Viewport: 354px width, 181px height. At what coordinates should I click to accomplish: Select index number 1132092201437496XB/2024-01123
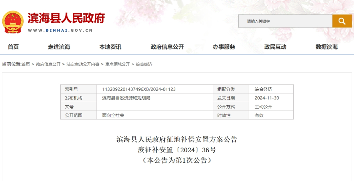[139, 89]
